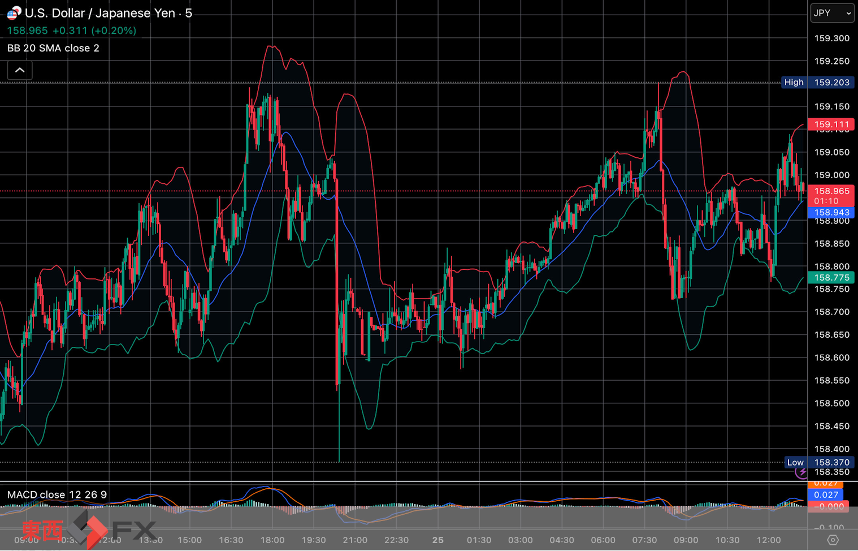Click the 21:00 time axis label
This screenshot has height=551, width=858.
(354, 540)
